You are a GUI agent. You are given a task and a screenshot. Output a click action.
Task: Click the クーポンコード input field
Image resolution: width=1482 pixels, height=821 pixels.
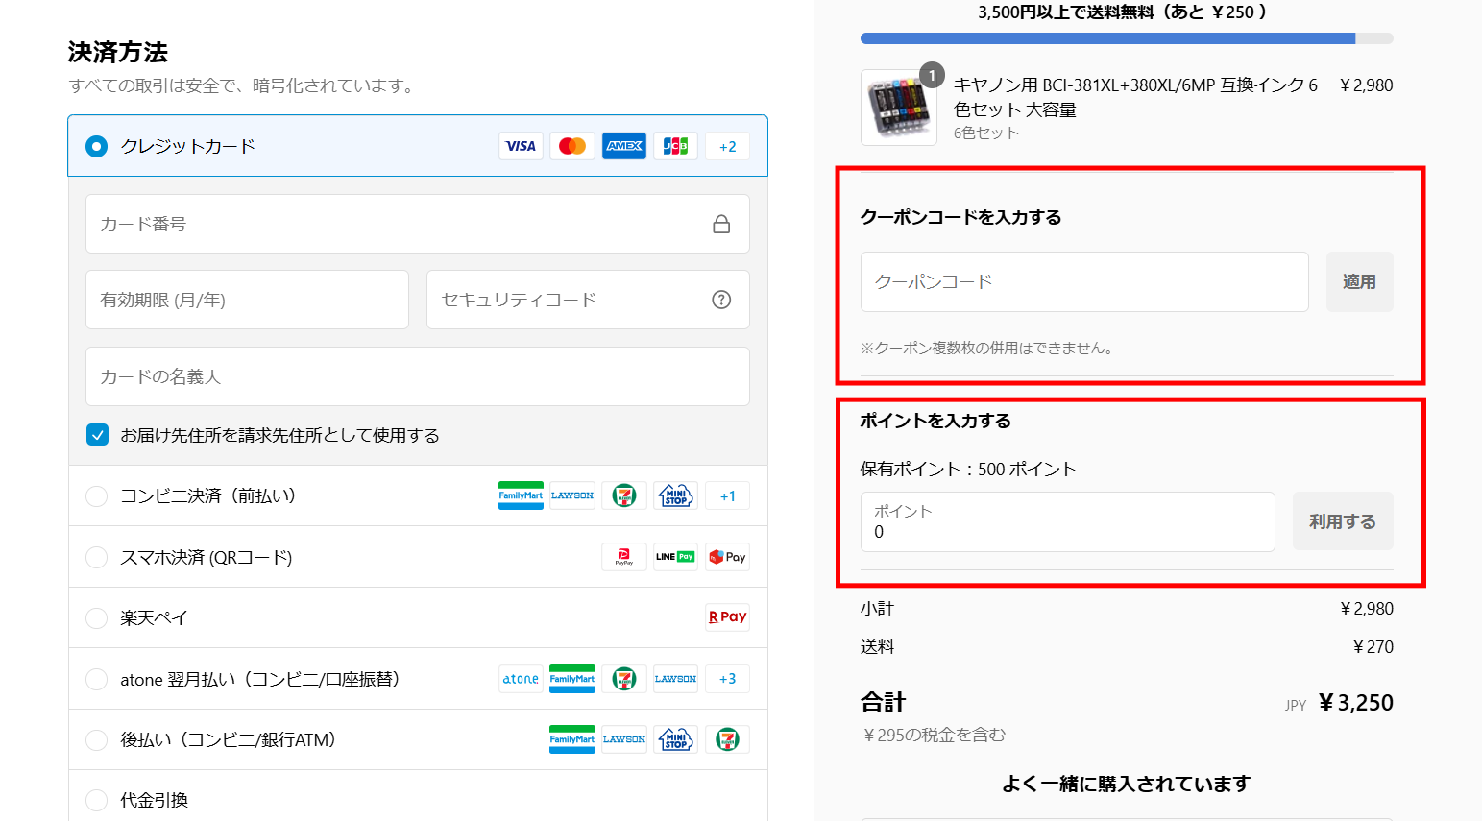1084,282
